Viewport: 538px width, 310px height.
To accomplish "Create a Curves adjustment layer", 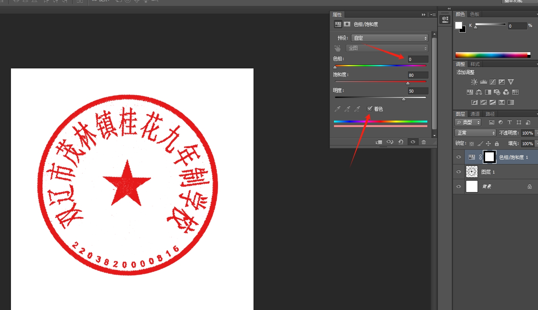I will tap(493, 82).
